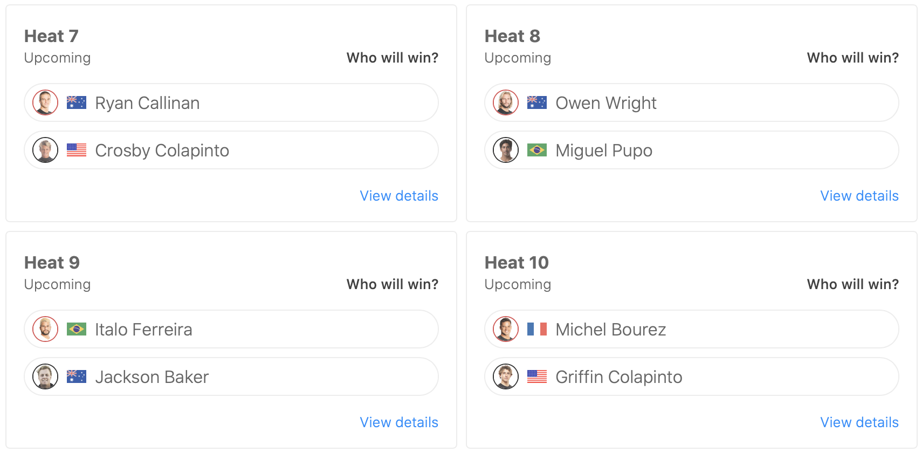Click Crosby Colapinto's avatar photo
This screenshot has width=922, height=452.
pos(45,150)
